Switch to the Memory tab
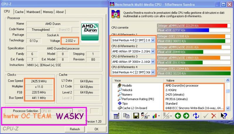The height and width of the screenshot is (134, 234). click(48, 12)
